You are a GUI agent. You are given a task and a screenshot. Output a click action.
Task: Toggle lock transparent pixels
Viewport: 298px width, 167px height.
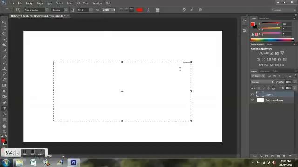(259, 88)
